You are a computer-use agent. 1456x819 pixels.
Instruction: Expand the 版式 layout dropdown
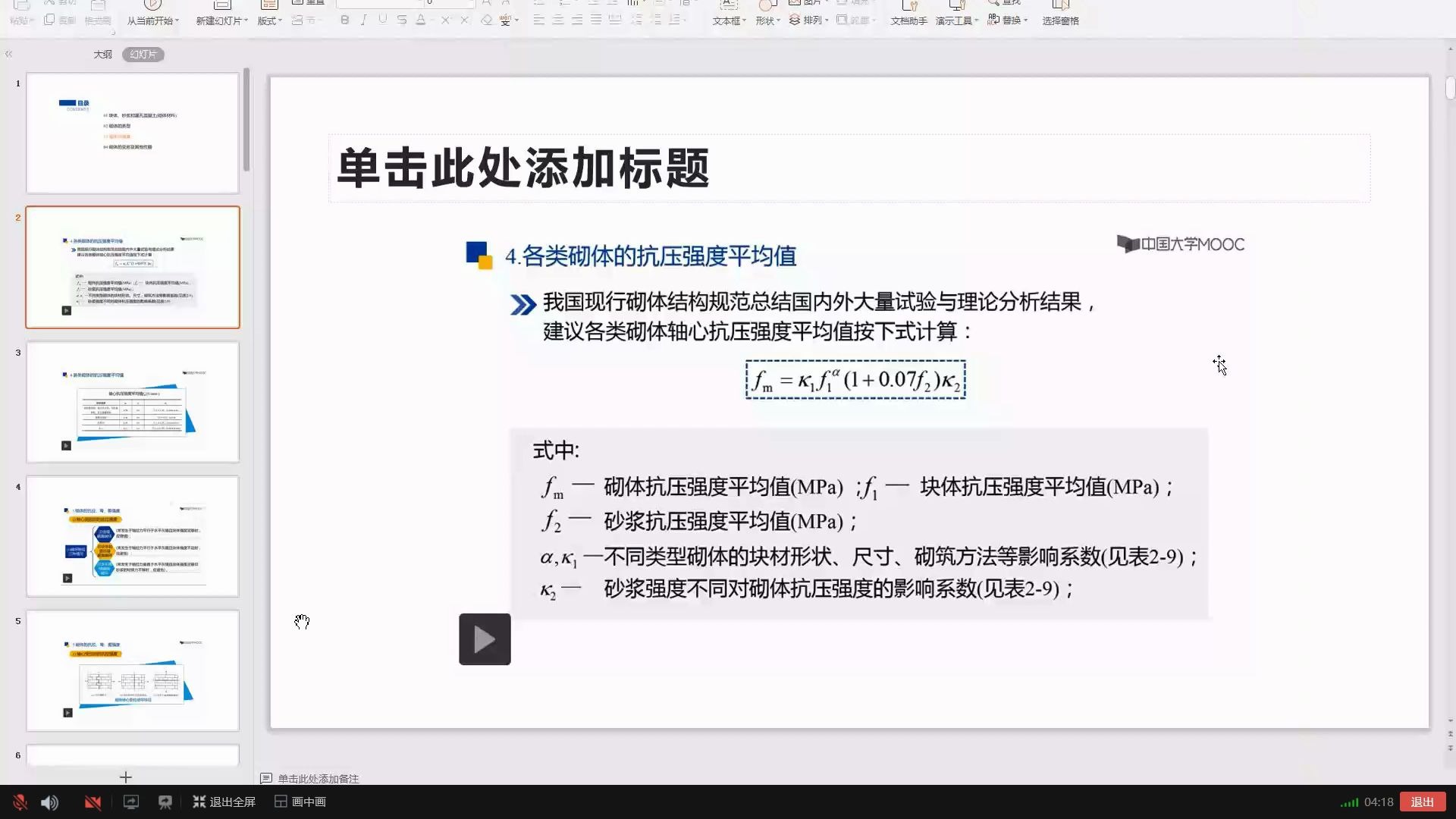click(269, 20)
